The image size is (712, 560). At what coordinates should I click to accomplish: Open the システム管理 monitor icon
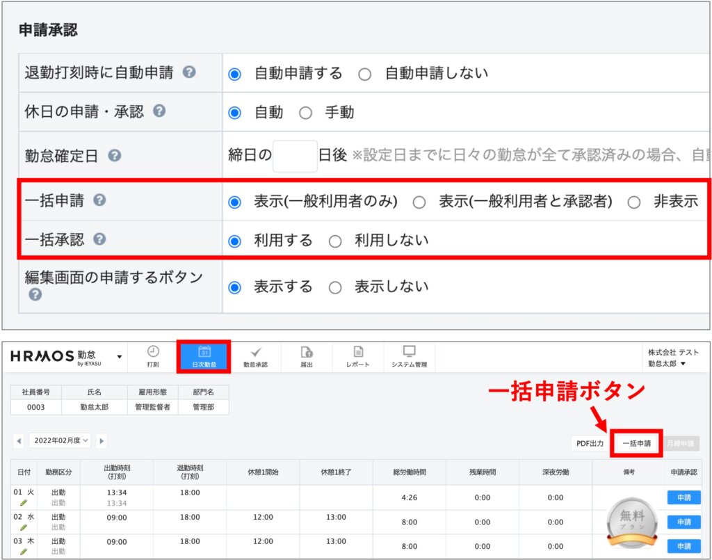tap(409, 352)
